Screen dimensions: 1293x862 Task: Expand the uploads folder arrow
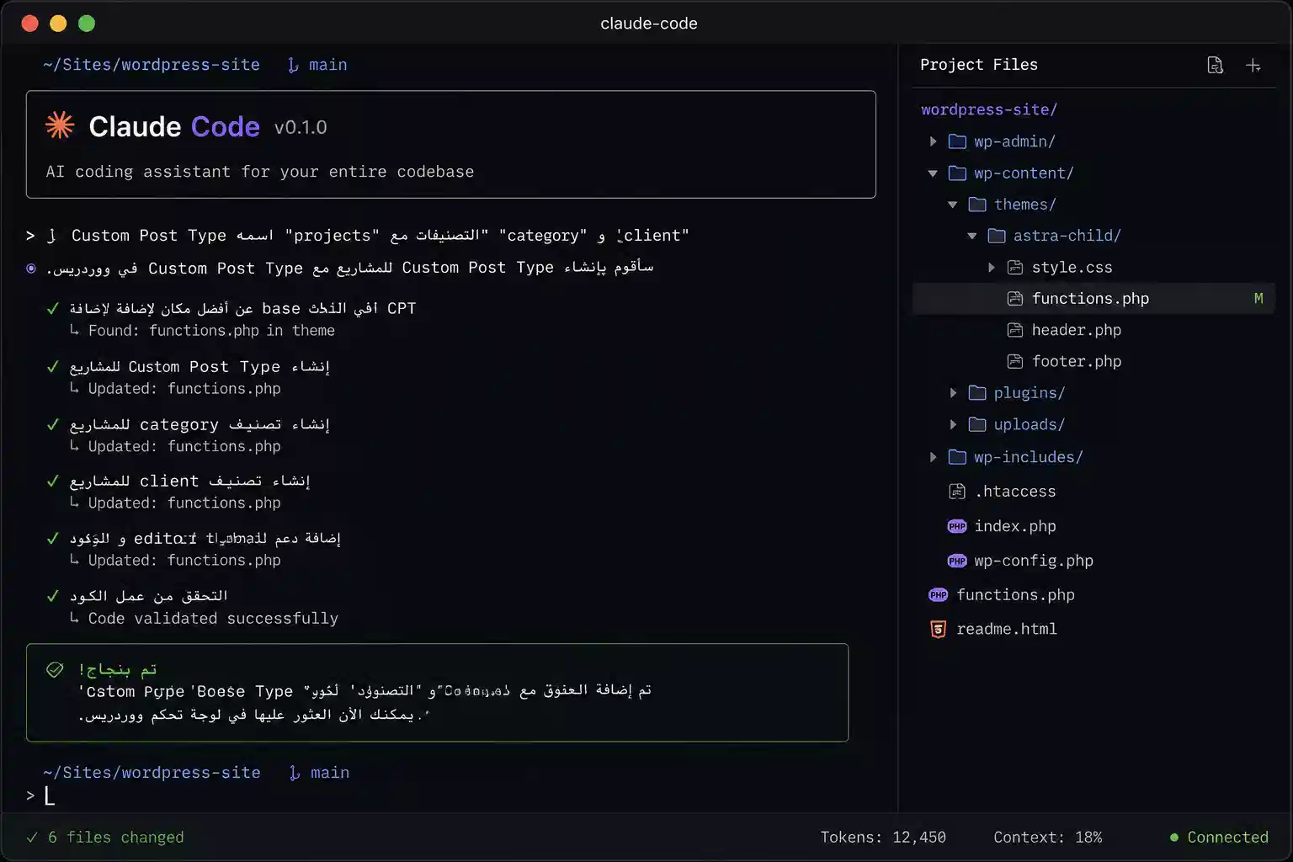953,424
